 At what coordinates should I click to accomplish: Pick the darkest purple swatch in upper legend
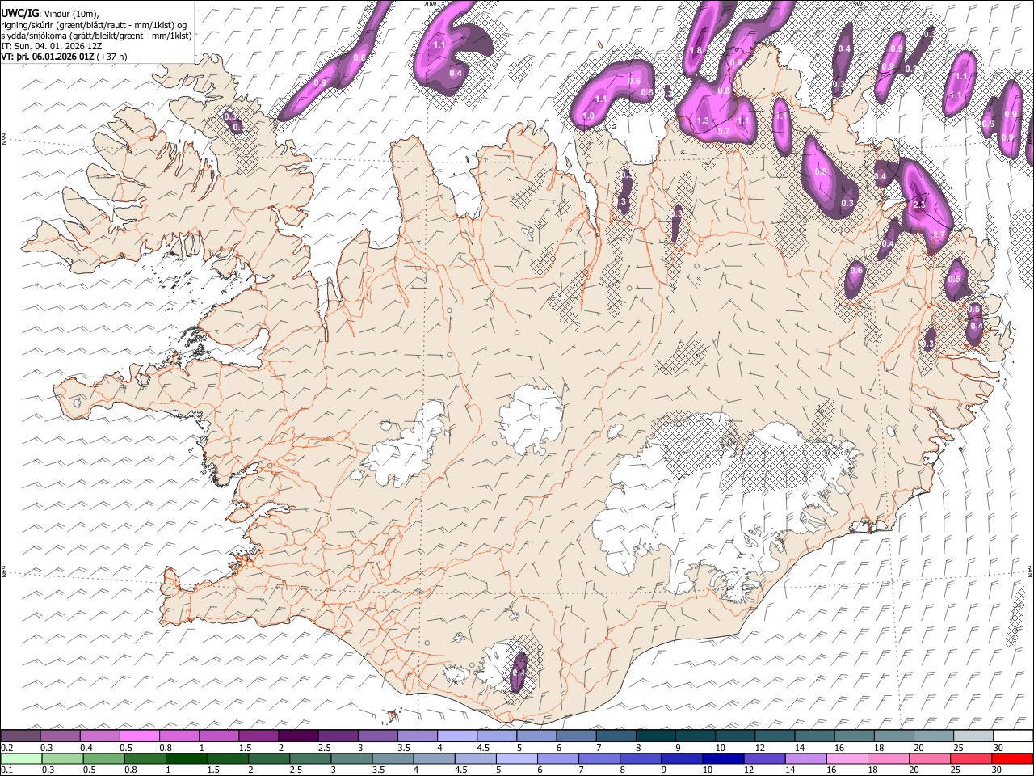[298, 736]
